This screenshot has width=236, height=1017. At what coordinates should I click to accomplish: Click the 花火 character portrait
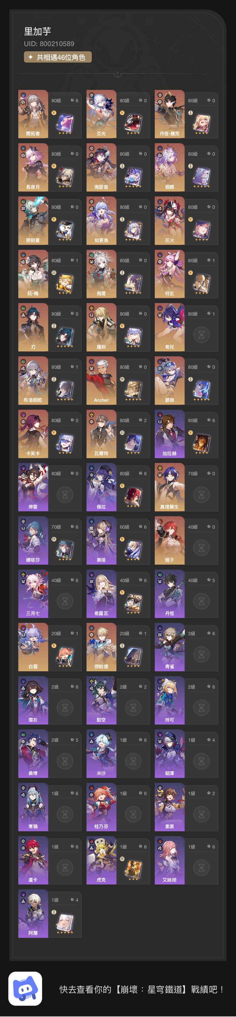pyautogui.click(x=170, y=221)
